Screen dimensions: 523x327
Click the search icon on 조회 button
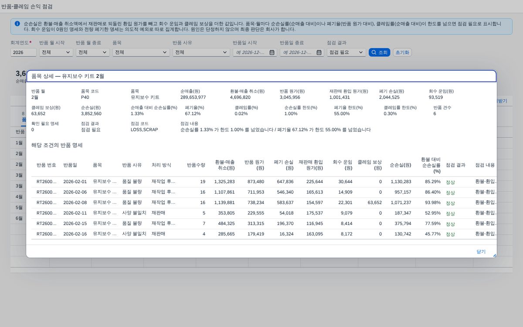(x=374, y=52)
